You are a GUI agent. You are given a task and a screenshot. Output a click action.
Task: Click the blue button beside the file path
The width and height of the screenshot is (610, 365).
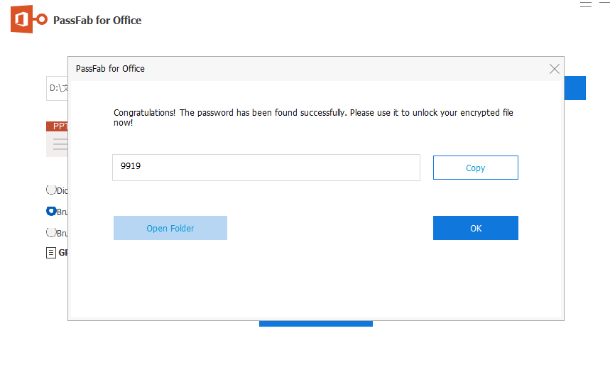point(574,88)
